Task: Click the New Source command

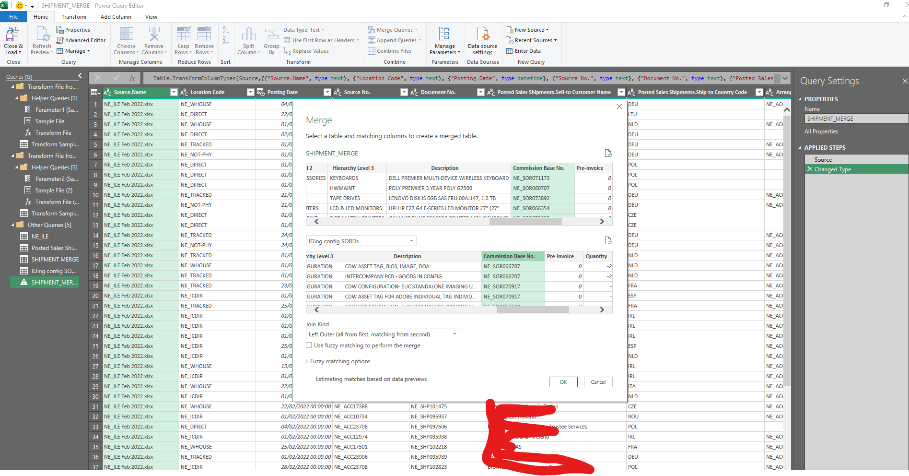Action: tap(527, 30)
